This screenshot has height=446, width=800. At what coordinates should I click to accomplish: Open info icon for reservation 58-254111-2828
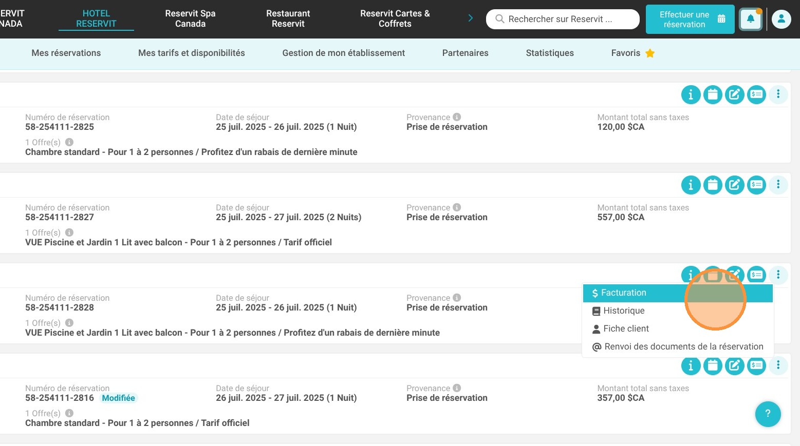691,275
